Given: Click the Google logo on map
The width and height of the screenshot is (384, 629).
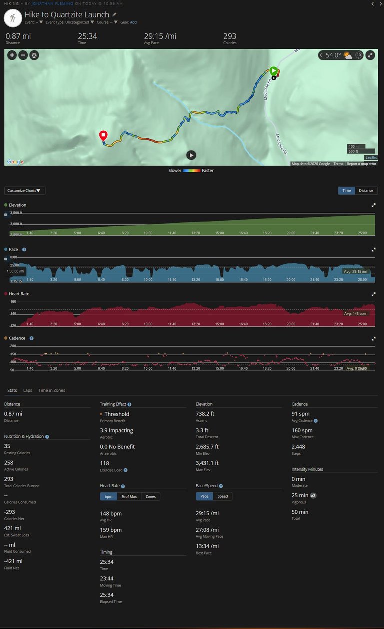Looking at the screenshot, I should coord(15,162).
